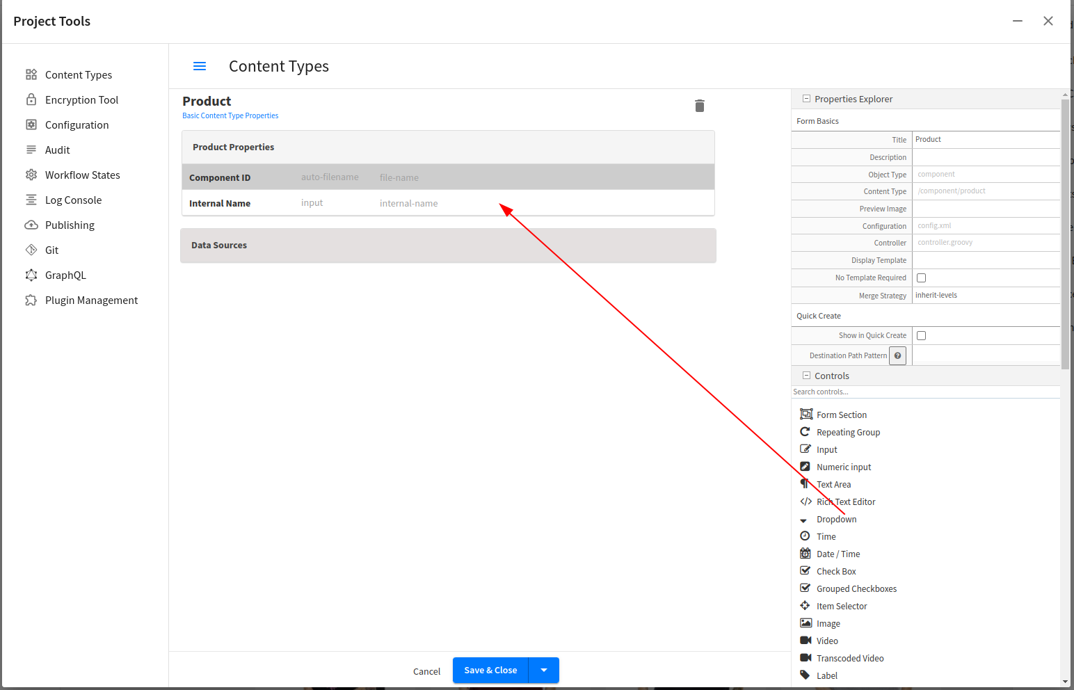This screenshot has height=690, width=1074.
Task: Click the Destination Path Pattern help icon
Action: 897,355
